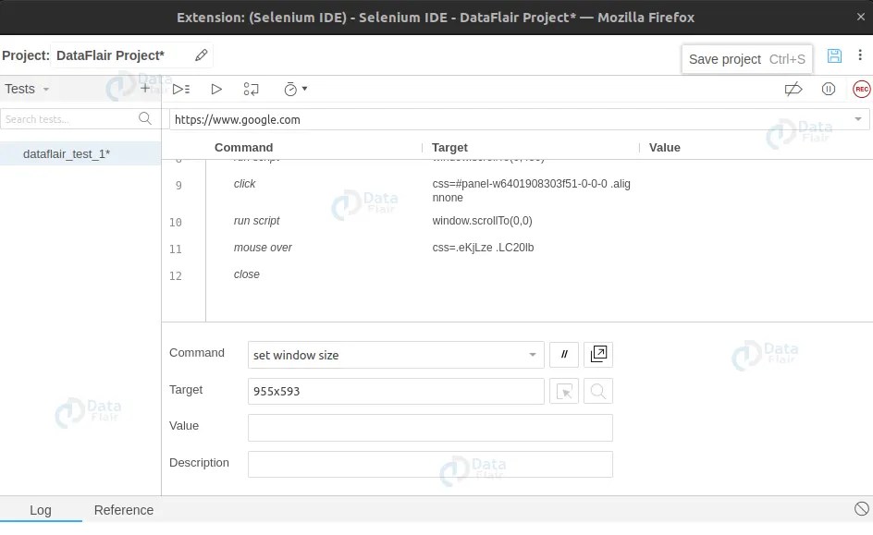Switch to the Reference tab
873x535 pixels.
123,510
